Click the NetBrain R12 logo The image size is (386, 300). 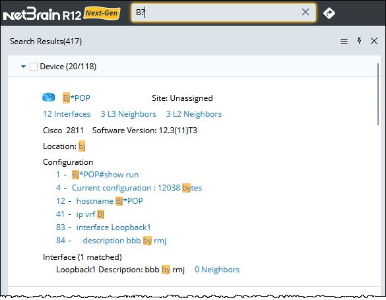pos(42,14)
